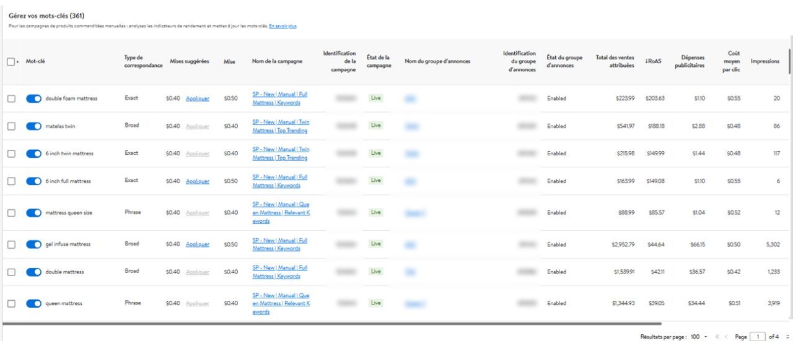Click the Live status badge for double foam mattress

(x=375, y=98)
